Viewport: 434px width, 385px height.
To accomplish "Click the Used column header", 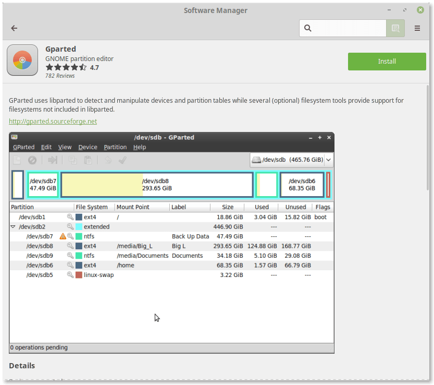I will (262, 207).
